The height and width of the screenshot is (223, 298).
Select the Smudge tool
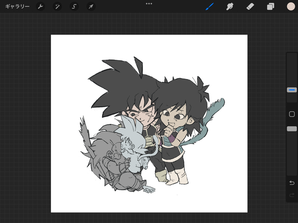point(230,7)
